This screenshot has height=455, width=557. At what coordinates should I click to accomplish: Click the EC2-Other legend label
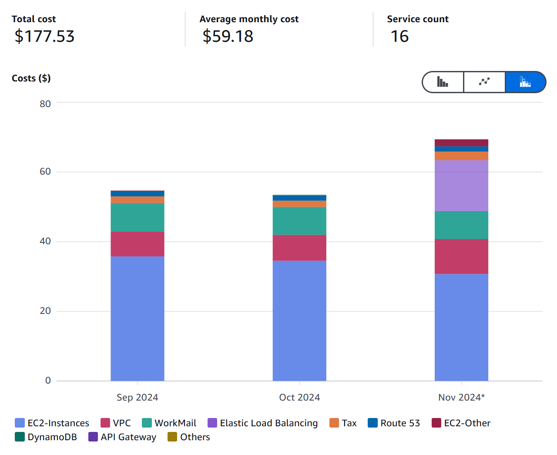(466, 423)
